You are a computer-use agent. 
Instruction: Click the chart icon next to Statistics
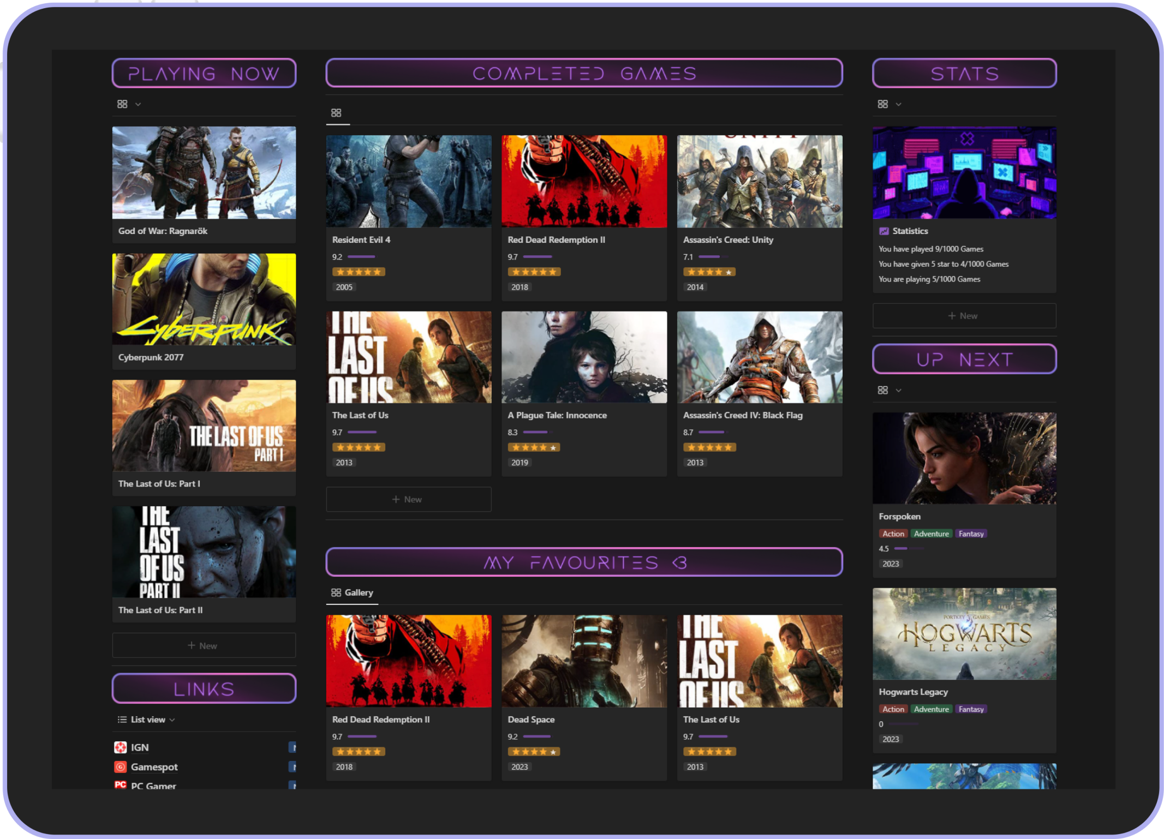[x=884, y=231]
